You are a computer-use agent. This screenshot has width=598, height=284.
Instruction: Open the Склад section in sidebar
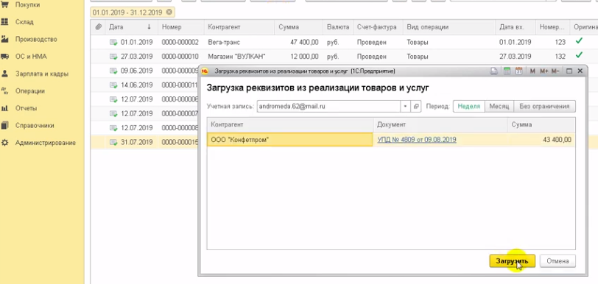(x=24, y=22)
